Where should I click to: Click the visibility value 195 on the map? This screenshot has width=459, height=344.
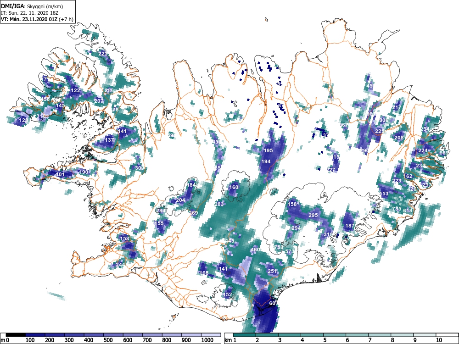tap(269, 150)
